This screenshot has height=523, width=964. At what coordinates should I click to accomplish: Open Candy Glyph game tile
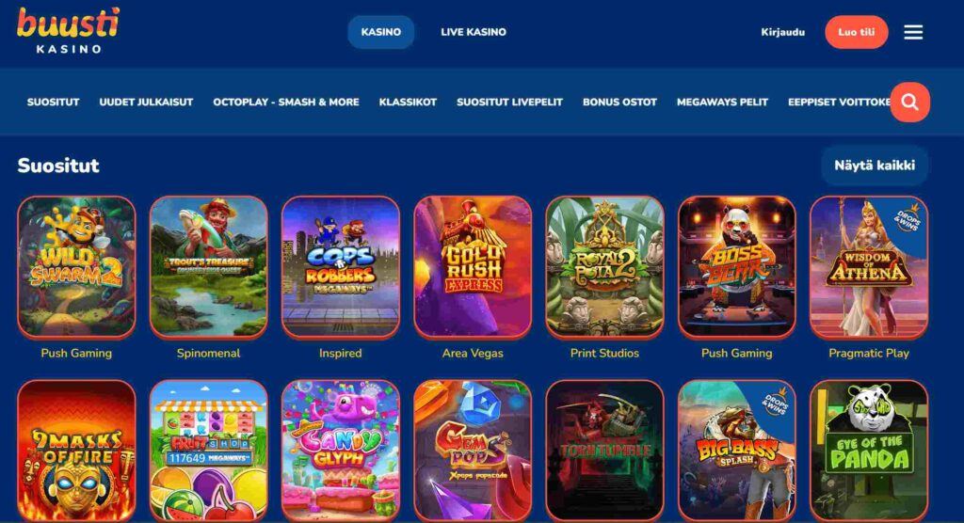[x=341, y=452]
